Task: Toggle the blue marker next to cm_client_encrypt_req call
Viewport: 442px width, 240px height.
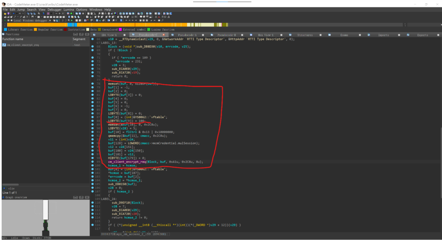Action: (x=92, y=162)
